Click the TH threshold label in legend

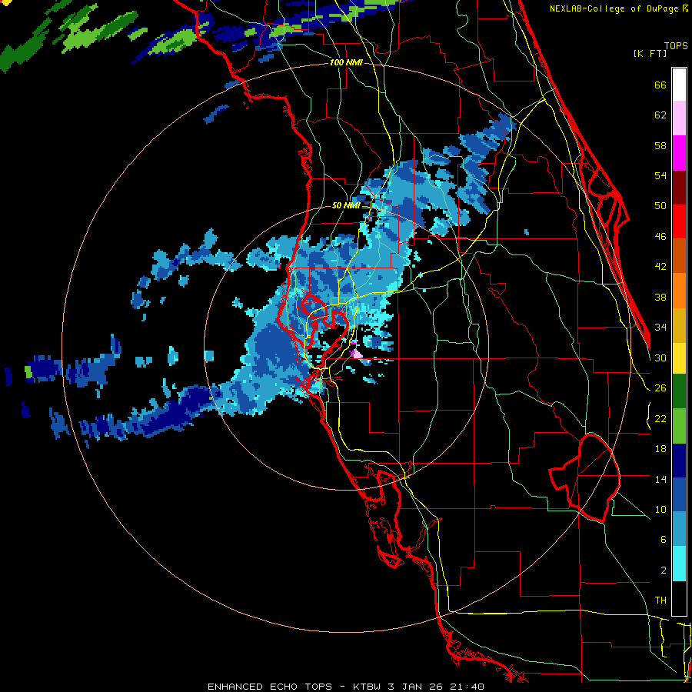point(660,601)
